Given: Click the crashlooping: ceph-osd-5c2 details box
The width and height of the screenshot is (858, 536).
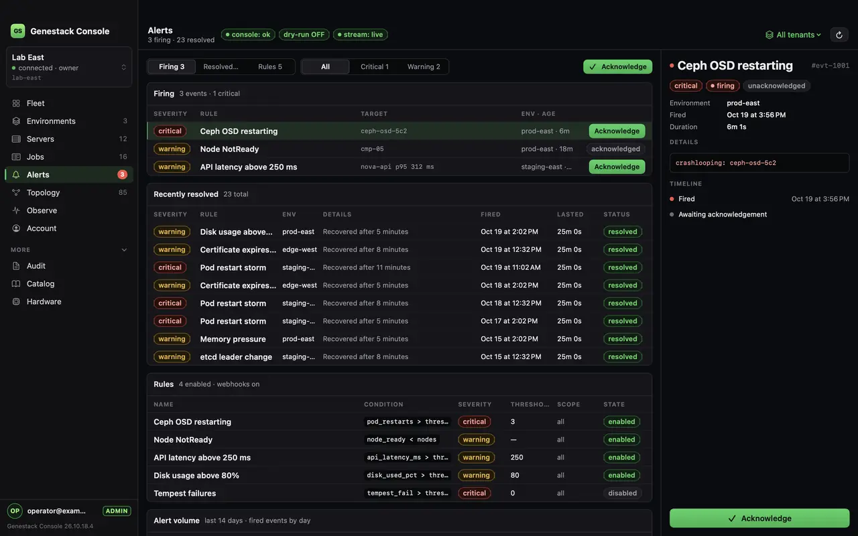Looking at the screenshot, I should coord(759,163).
